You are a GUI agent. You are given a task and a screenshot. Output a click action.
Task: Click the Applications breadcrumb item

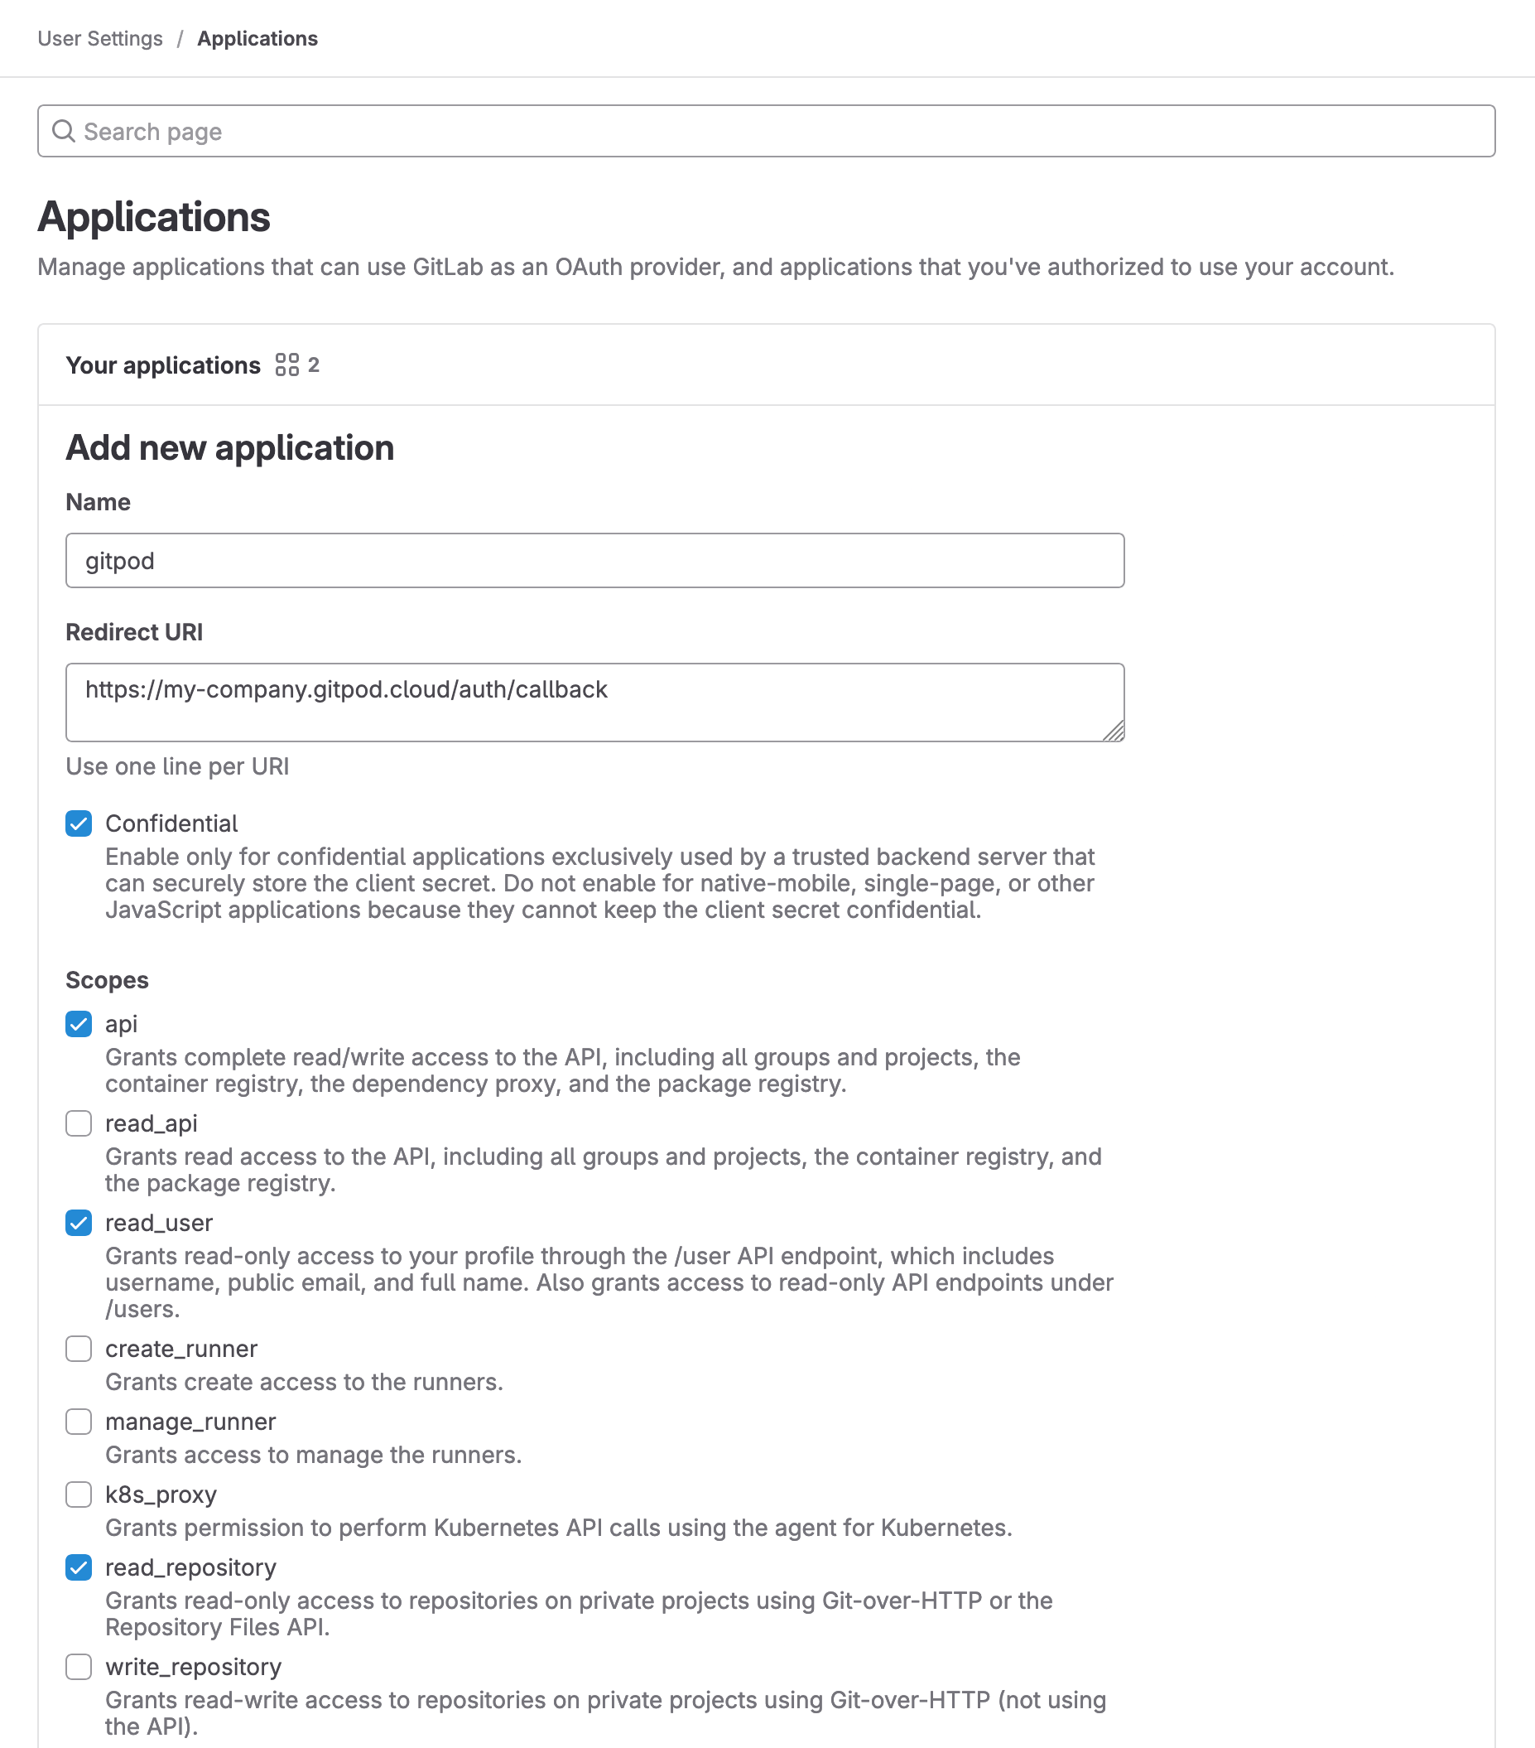[257, 38]
